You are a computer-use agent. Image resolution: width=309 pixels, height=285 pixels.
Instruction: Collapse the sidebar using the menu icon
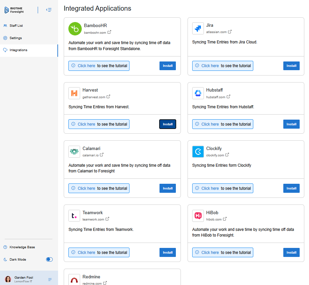[49, 10]
